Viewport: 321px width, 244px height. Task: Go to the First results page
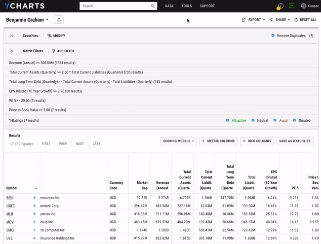(x=46, y=143)
